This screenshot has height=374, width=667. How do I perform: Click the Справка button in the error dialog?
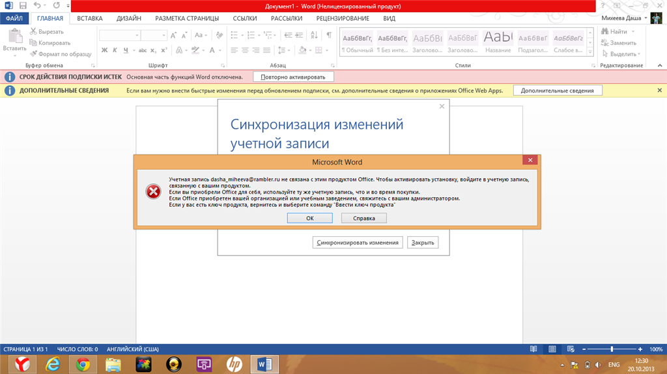click(x=363, y=218)
